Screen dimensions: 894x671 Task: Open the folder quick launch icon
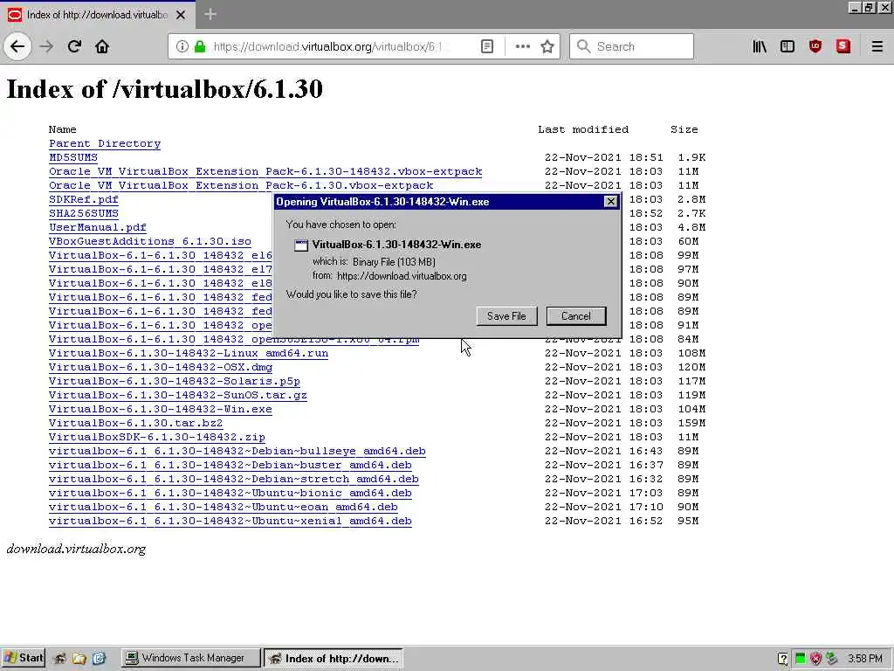[79, 659]
